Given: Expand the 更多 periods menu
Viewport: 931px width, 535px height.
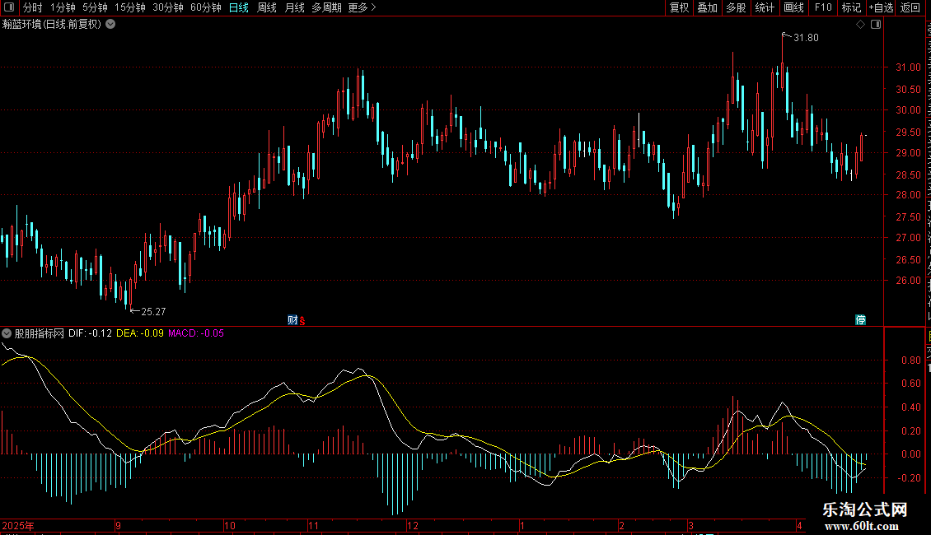Looking at the screenshot, I should (362, 7).
